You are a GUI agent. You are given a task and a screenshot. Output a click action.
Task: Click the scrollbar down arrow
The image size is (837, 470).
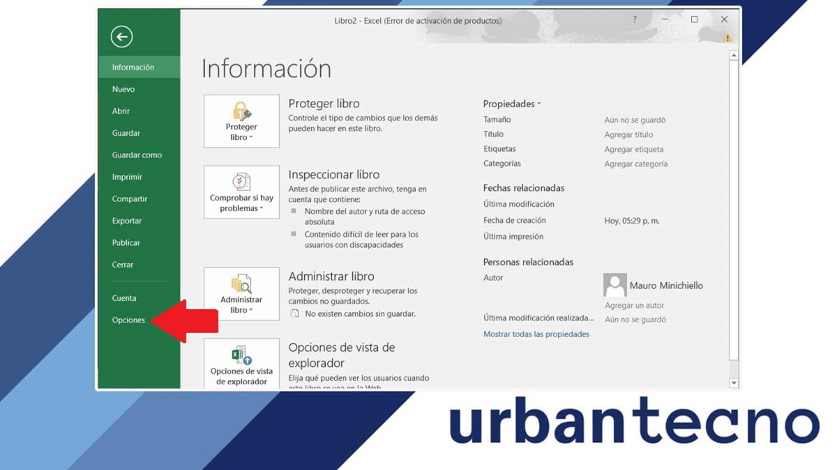[734, 383]
